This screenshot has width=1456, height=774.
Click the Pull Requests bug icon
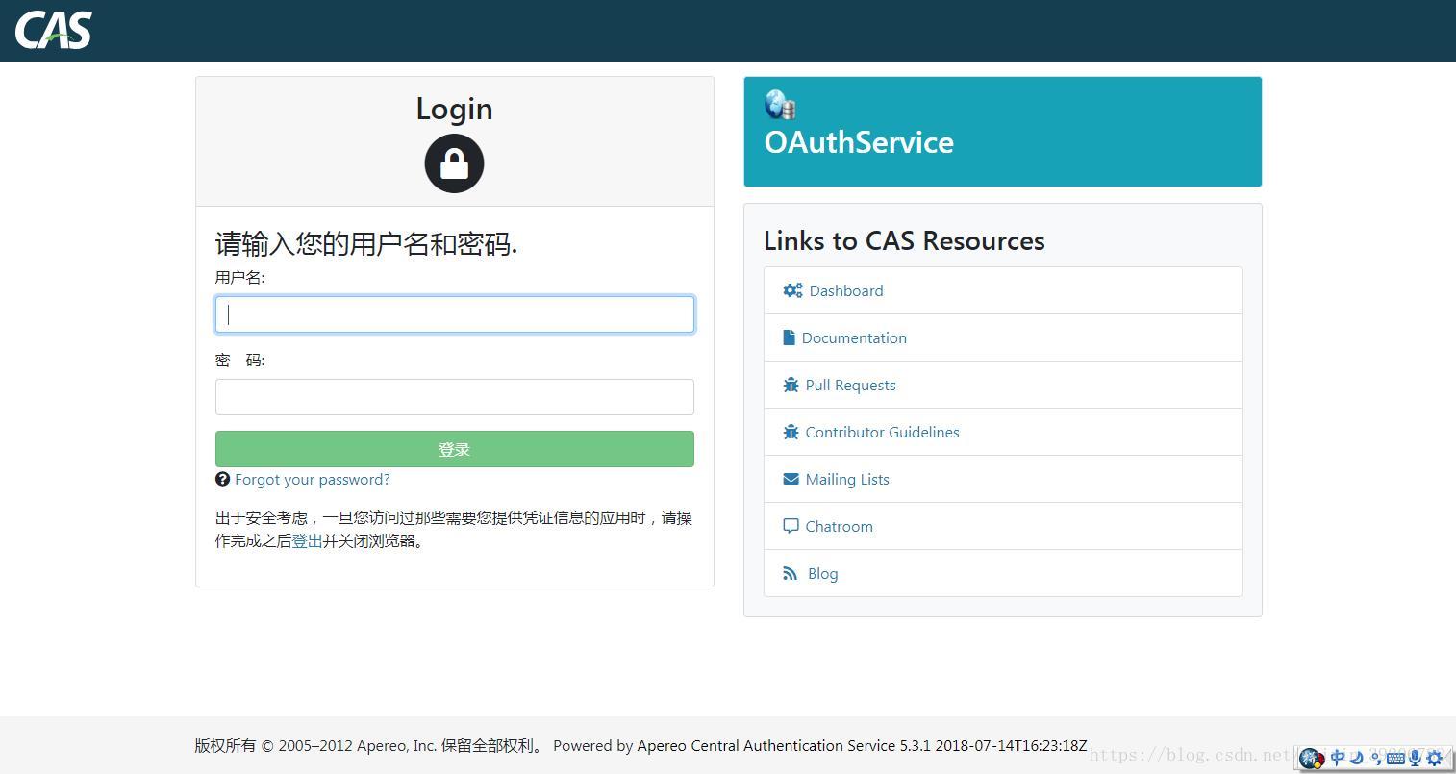791,385
